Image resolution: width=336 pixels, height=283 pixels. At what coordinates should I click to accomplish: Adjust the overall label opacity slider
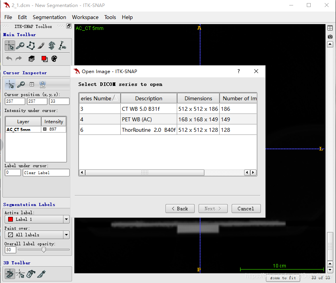point(44,250)
